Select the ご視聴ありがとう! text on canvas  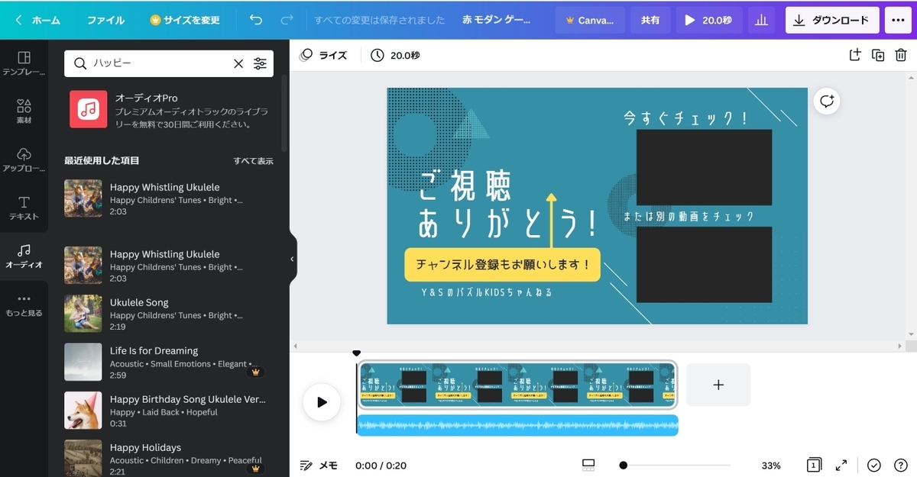click(x=507, y=205)
